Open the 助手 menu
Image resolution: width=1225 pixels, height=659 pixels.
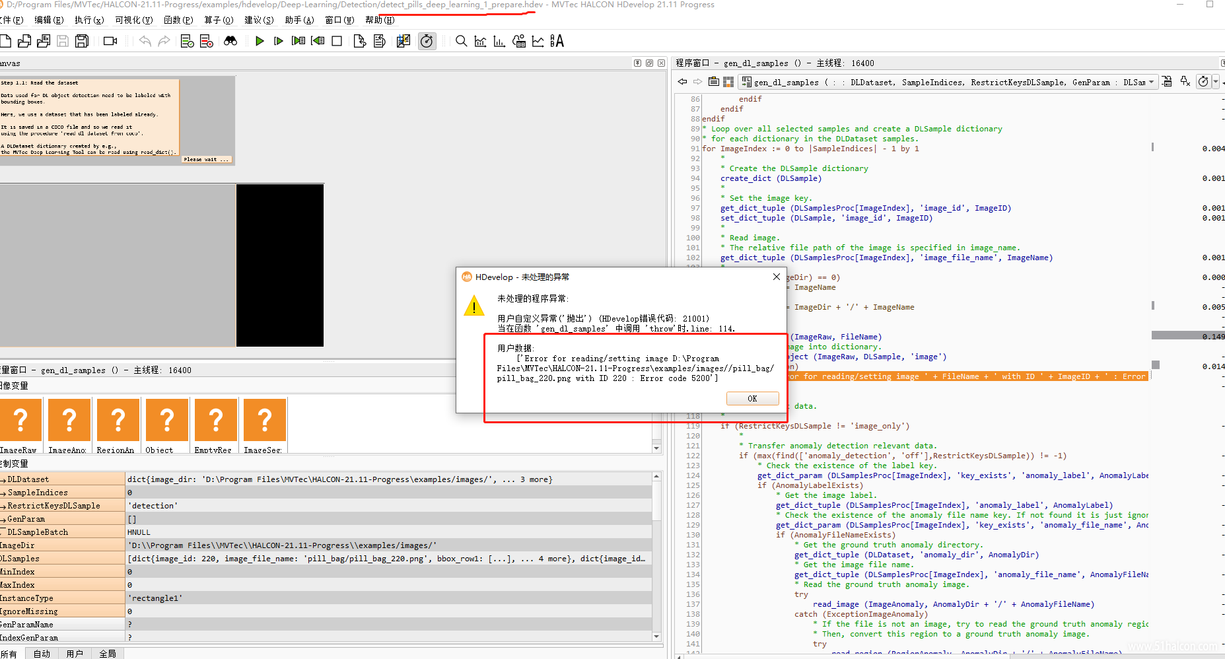pyautogui.click(x=299, y=20)
